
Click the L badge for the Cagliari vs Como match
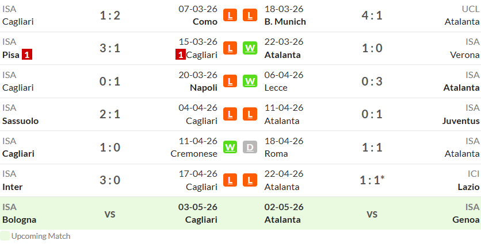230,15
